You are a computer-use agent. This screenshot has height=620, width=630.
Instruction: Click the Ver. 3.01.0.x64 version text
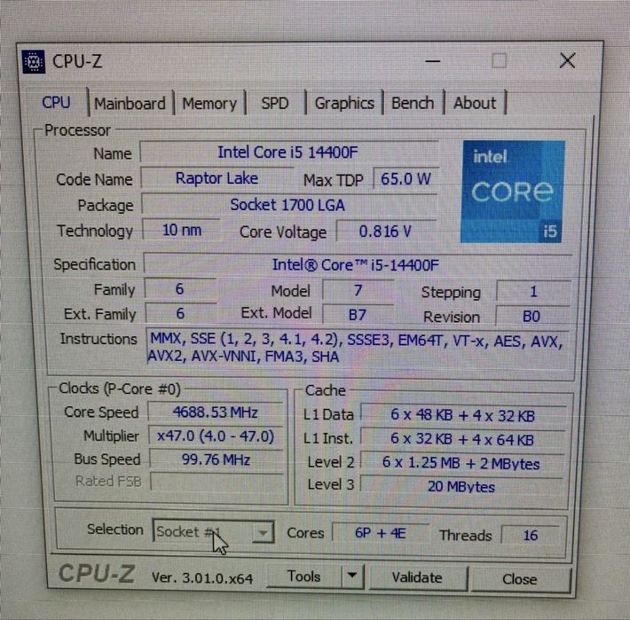tap(202, 578)
